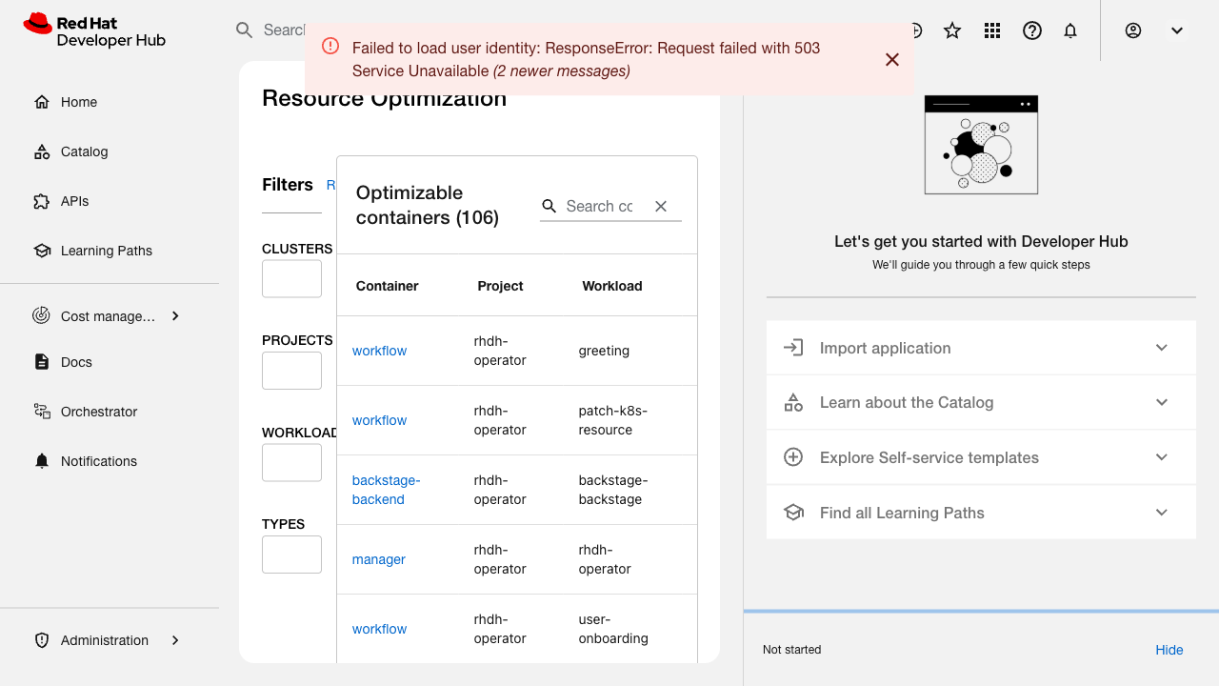Viewport: 1219px width, 686px height.
Task: Focus the Search containers input field
Action: (x=600, y=206)
